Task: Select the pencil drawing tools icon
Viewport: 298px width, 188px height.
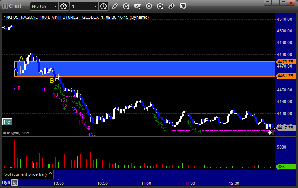Action: pos(115,6)
